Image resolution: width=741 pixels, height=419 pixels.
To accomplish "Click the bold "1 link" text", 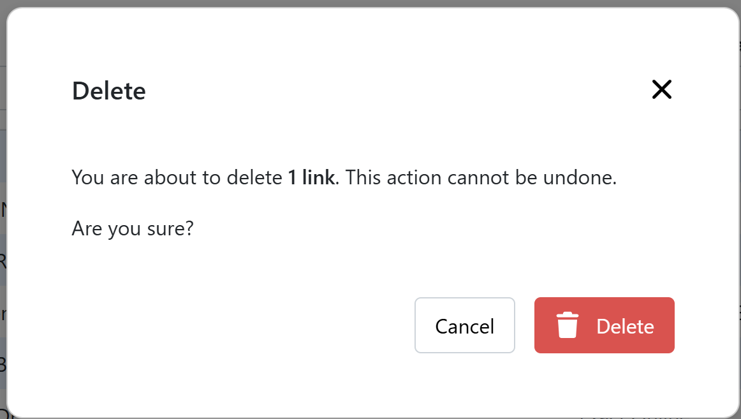I will pos(311,178).
